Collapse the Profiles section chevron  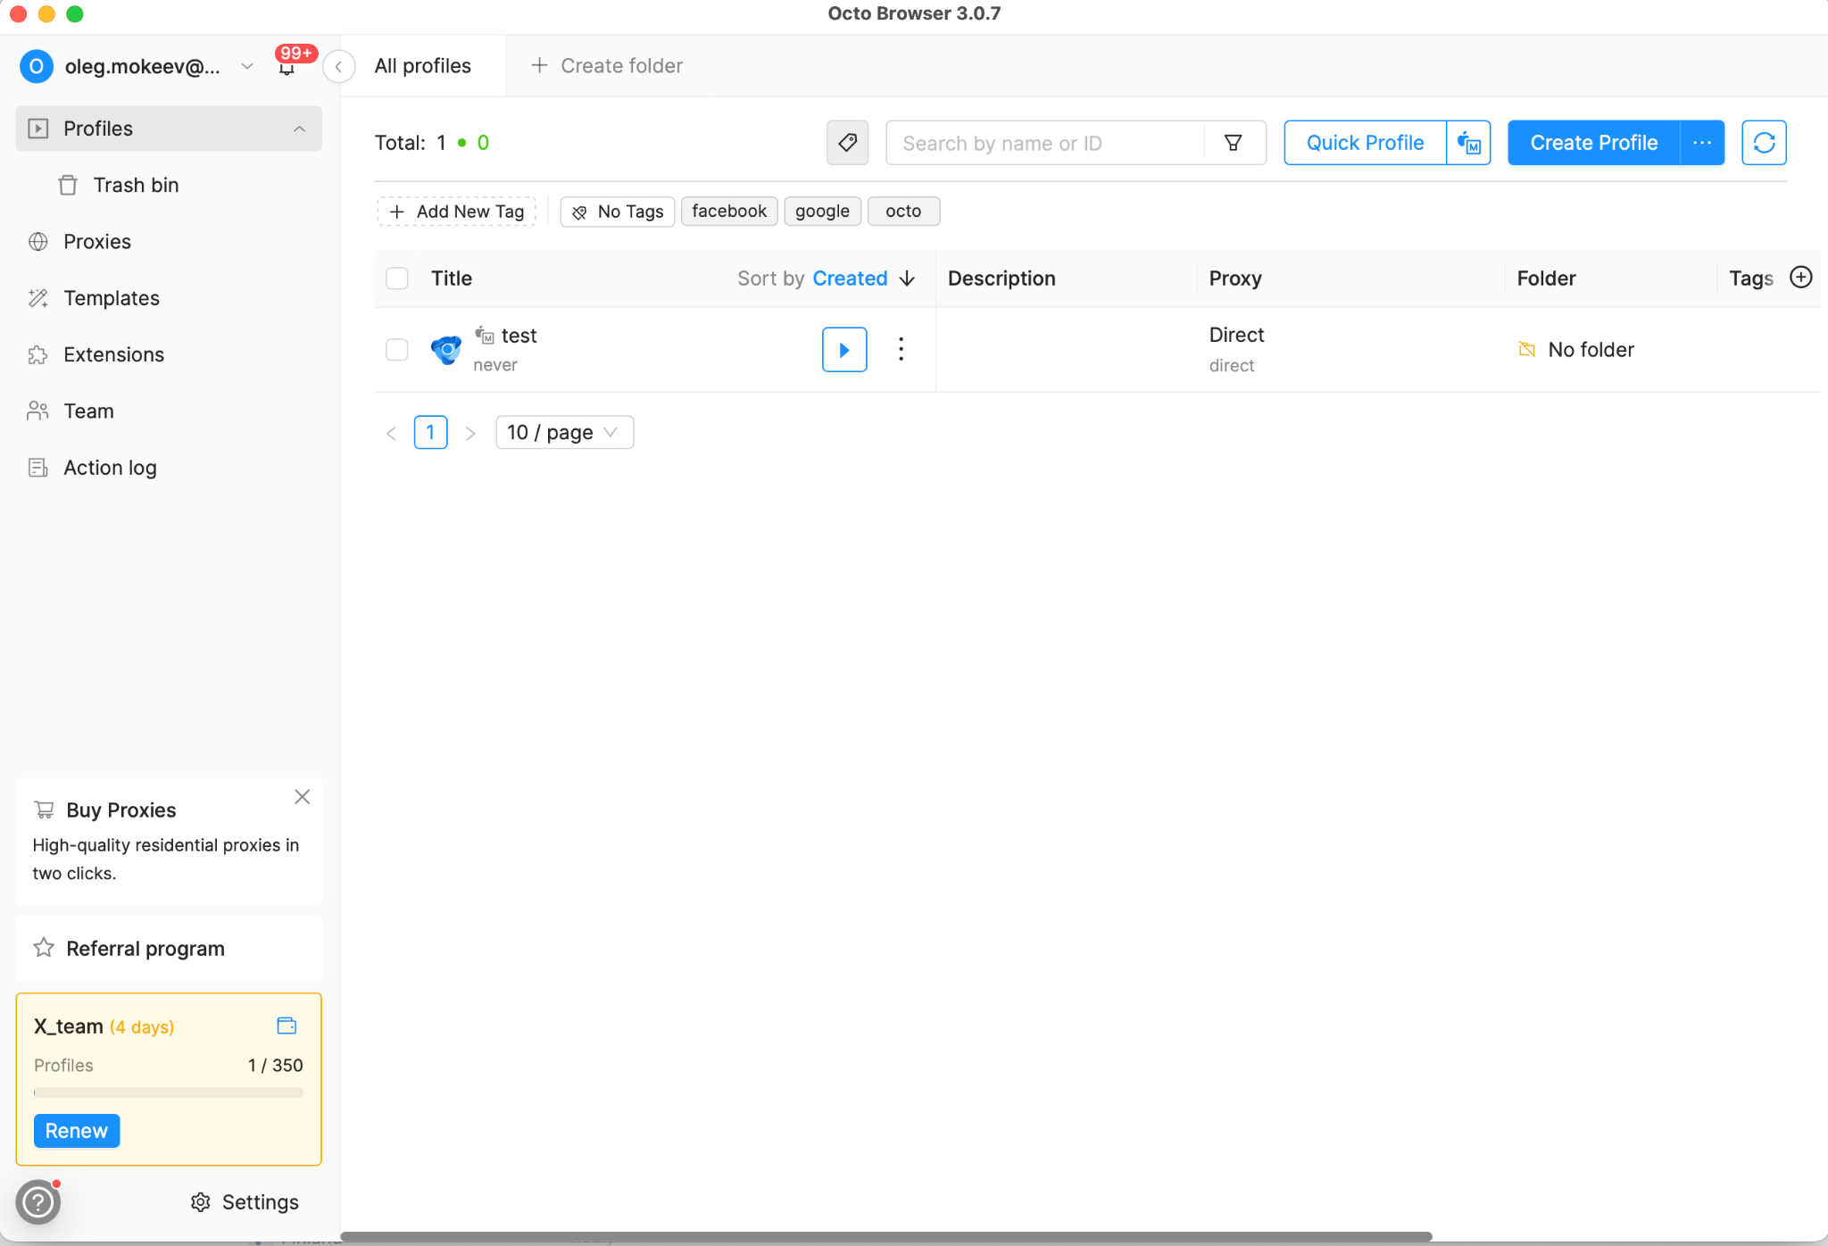point(299,129)
